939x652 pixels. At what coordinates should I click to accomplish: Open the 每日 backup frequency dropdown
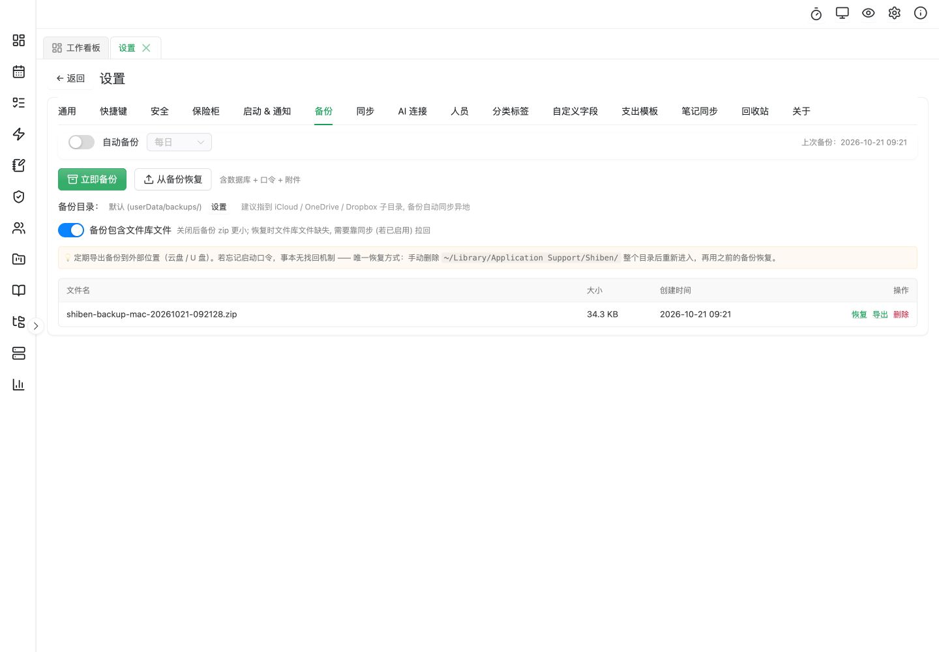click(x=179, y=142)
